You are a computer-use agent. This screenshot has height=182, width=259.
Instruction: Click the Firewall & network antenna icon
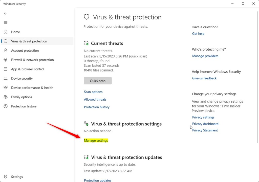(6, 60)
